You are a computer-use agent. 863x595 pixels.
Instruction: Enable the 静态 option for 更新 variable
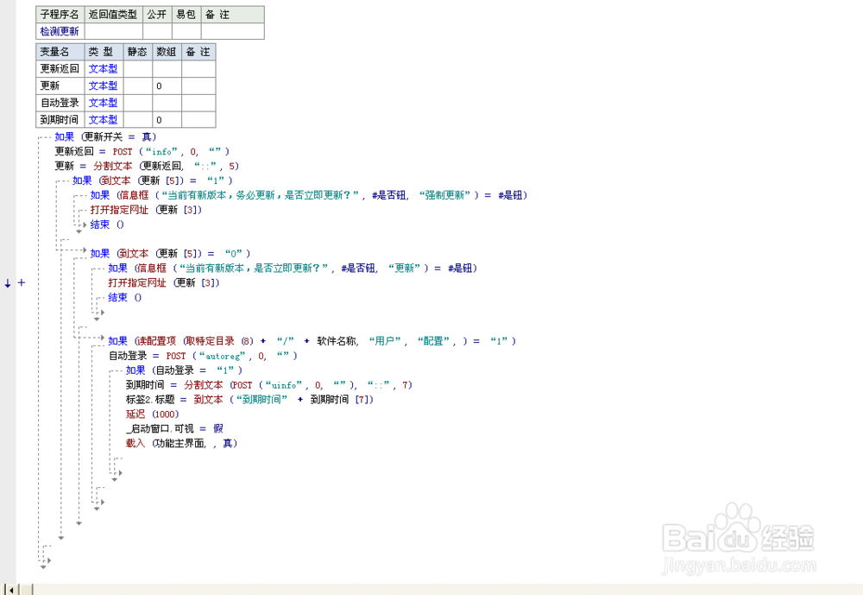point(136,85)
